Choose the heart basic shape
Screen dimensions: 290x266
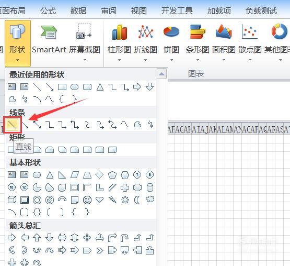point(100,199)
